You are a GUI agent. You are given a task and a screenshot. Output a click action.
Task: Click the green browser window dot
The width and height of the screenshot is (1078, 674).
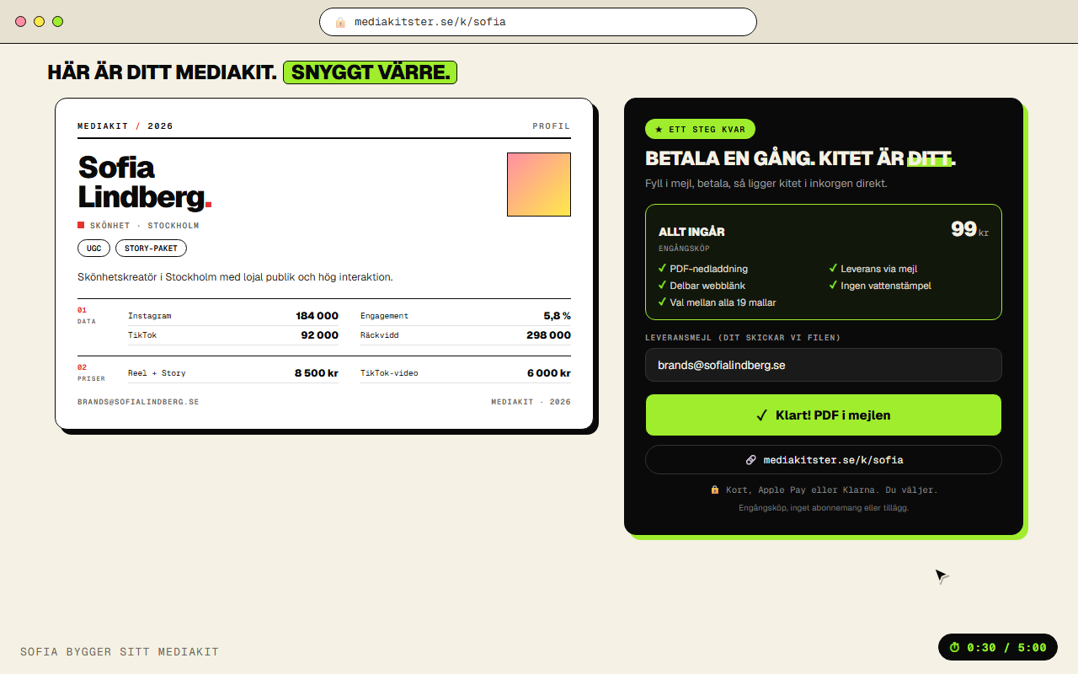pyautogui.click(x=57, y=22)
